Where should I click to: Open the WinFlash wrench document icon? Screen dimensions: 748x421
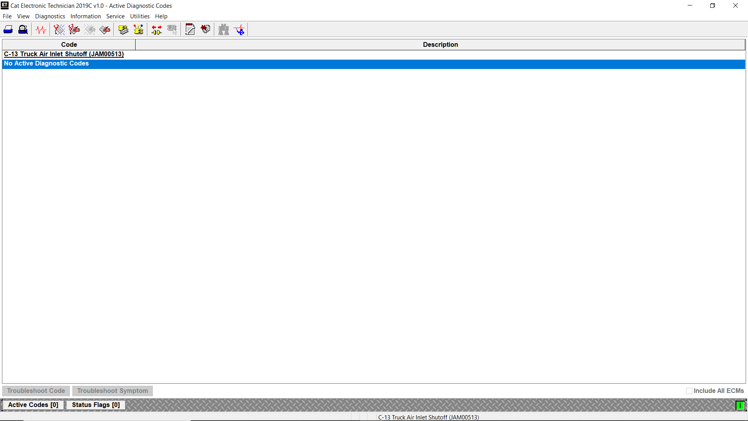(190, 30)
